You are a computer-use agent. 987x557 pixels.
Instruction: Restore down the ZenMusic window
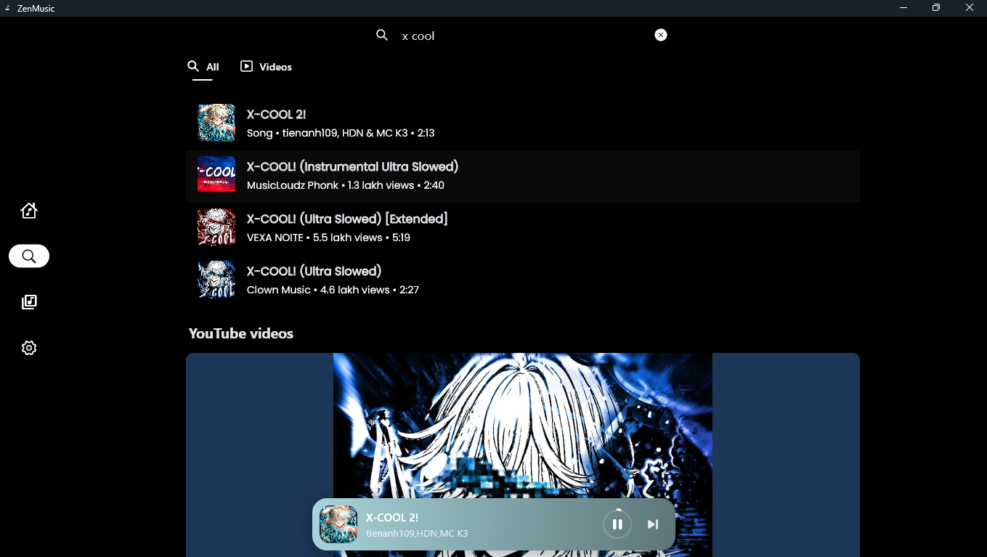click(936, 8)
